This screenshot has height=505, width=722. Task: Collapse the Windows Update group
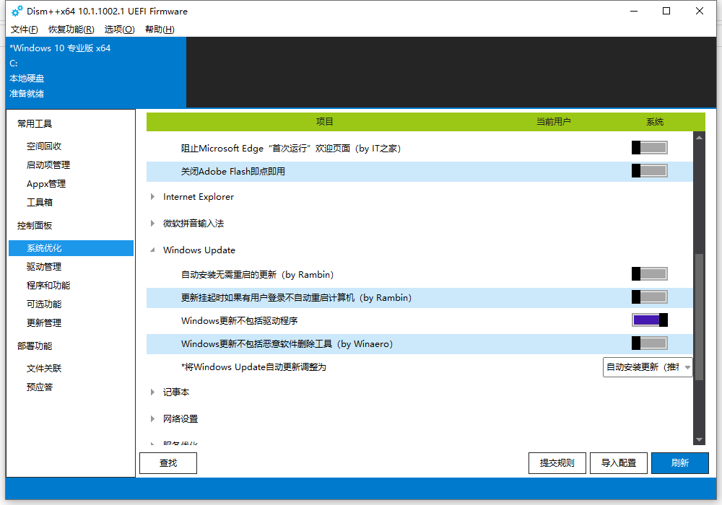pyautogui.click(x=152, y=250)
